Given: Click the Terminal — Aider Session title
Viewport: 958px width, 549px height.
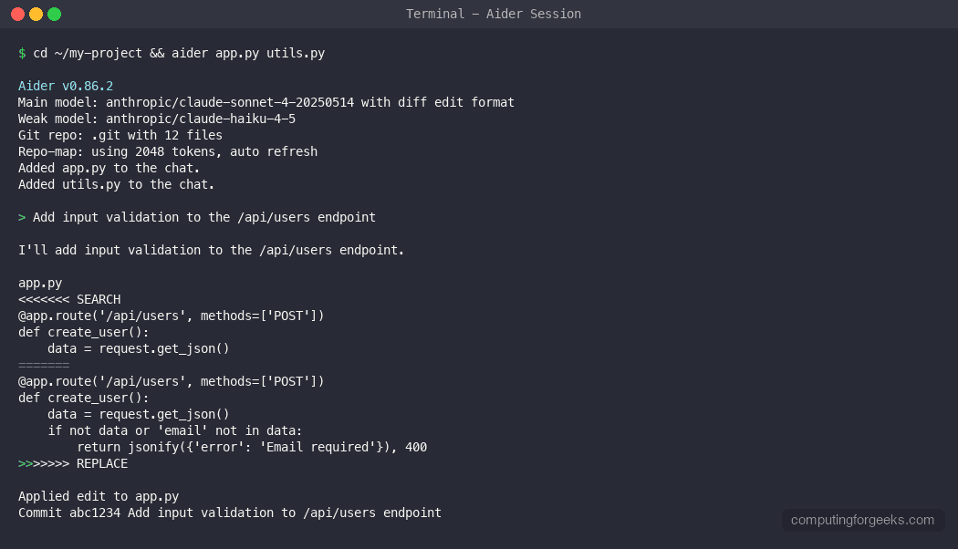Looking at the screenshot, I should tap(493, 14).
